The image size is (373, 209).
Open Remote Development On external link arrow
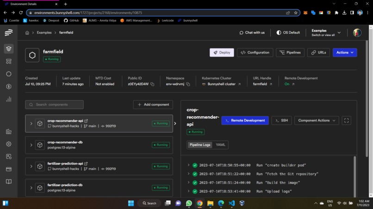pos(293,84)
